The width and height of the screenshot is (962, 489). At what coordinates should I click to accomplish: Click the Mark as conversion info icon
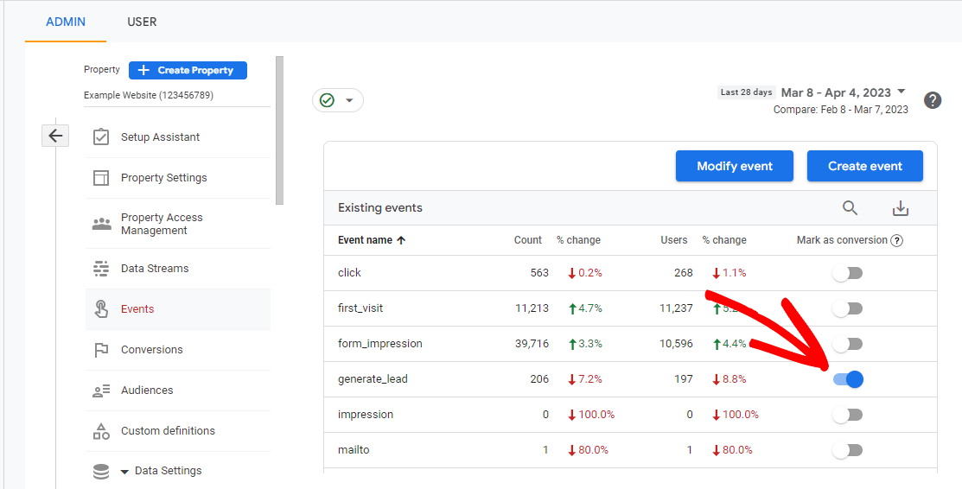pyautogui.click(x=896, y=241)
